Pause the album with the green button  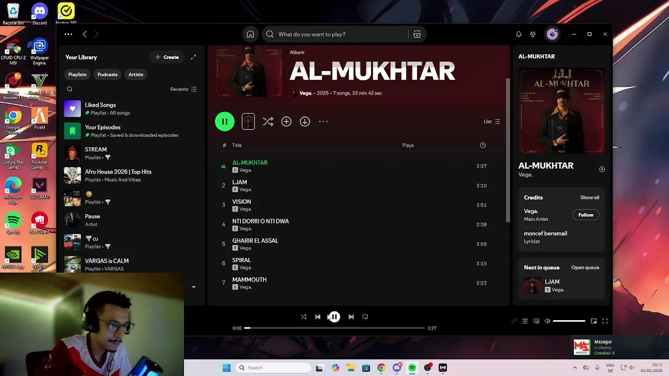225,122
